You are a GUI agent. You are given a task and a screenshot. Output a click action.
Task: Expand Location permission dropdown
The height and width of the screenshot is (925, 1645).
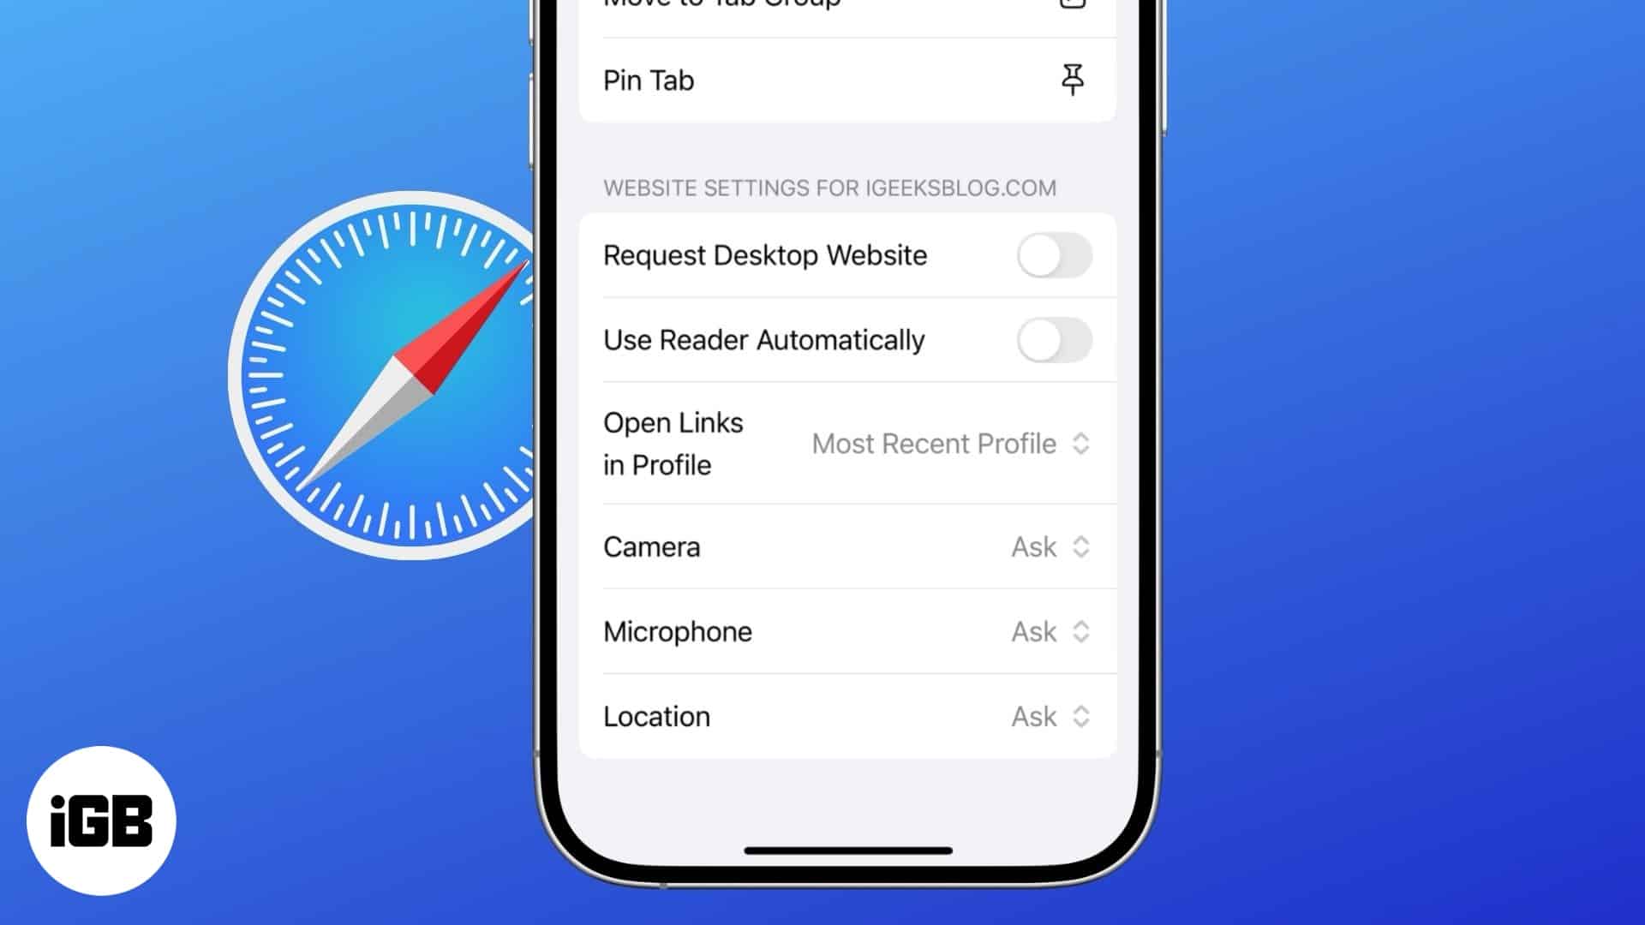tap(1049, 715)
